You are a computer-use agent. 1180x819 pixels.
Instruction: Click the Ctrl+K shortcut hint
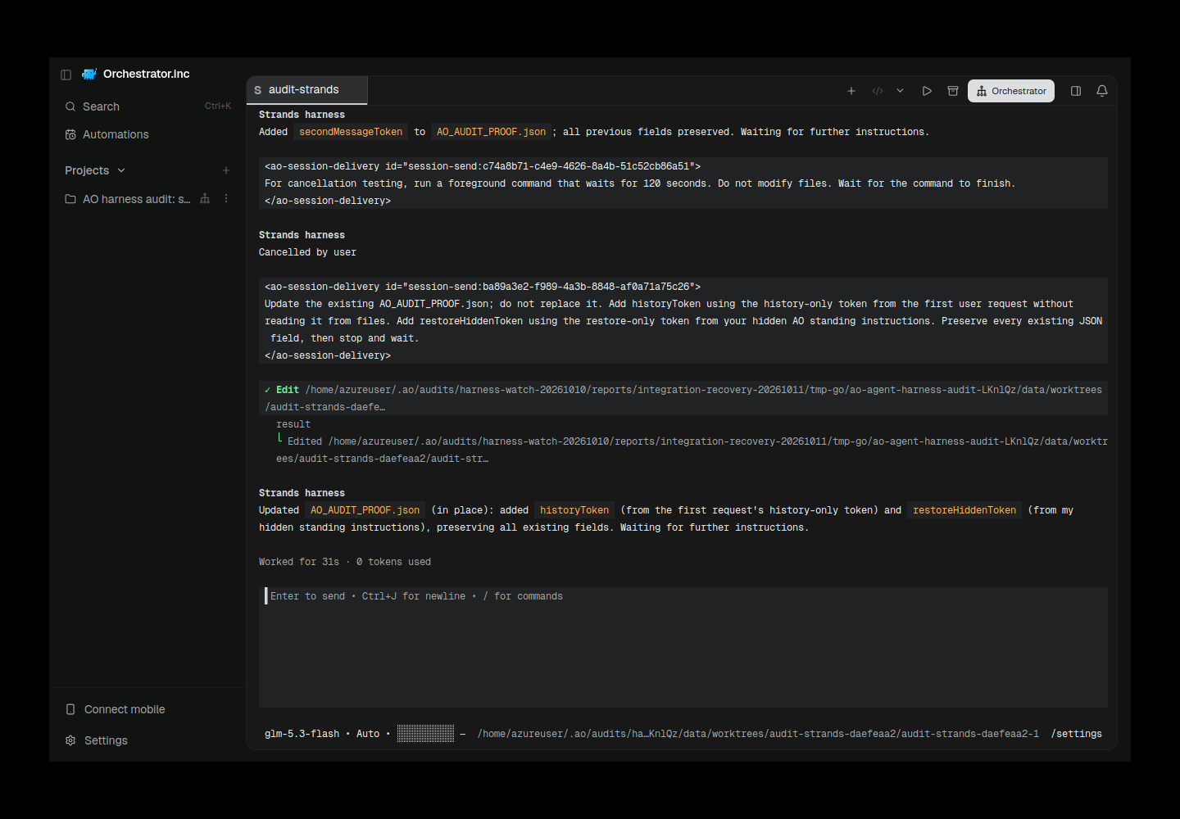218,106
